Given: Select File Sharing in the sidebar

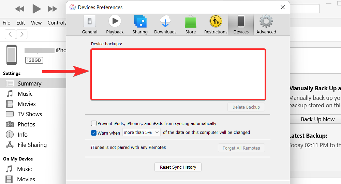Looking at the screenshot, I should (x=32, y=145).
